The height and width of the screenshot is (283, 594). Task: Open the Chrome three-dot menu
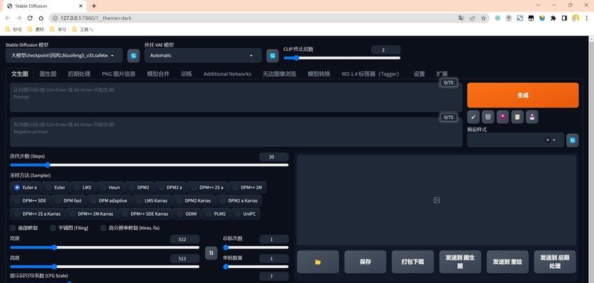click(x=586, y=18)
